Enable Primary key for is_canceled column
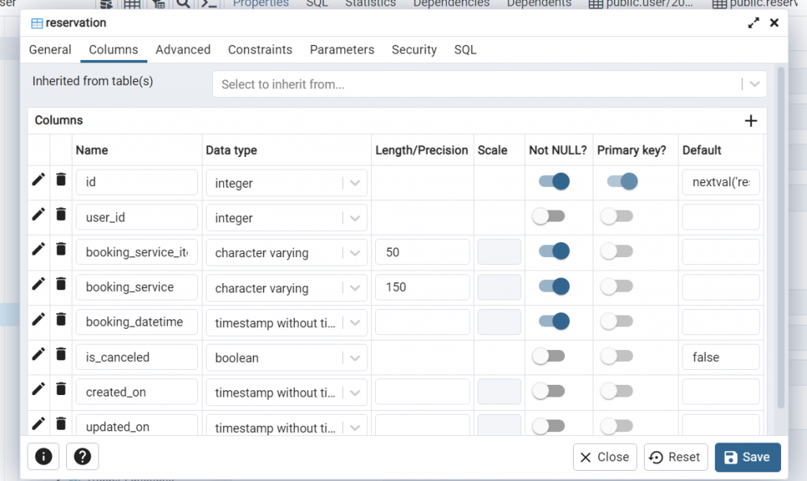The width and height of the screenshot is (807, 481). (x=616, y=356)
